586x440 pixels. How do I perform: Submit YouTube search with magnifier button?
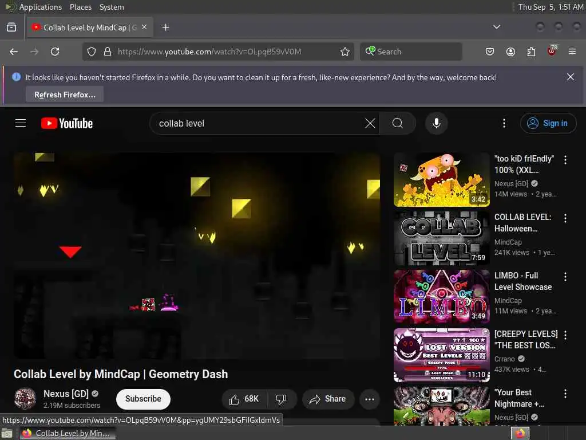[x=398, y=123]
